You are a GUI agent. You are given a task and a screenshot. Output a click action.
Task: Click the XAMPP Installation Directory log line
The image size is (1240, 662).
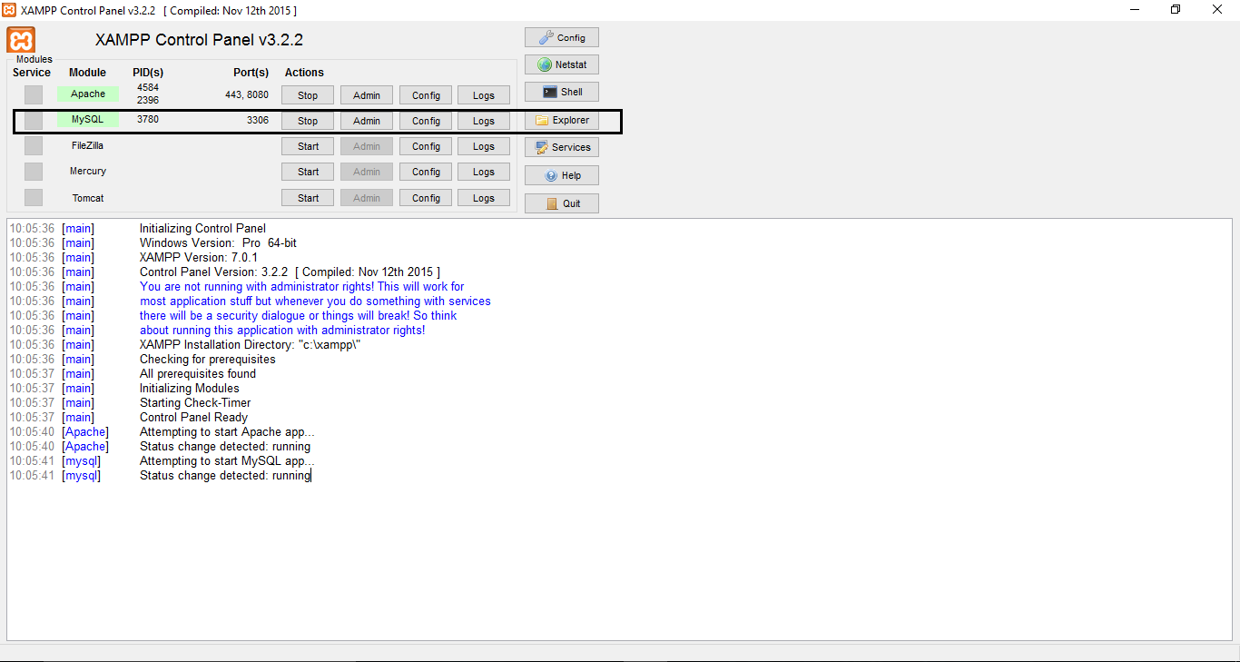point(251,345)
